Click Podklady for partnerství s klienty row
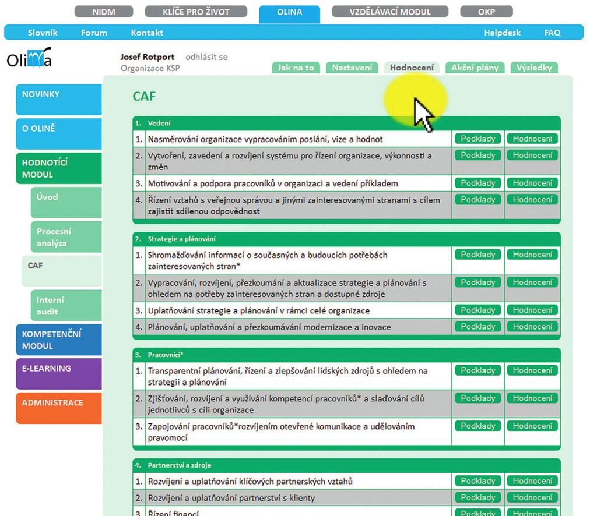Screen dimensions: 597x516 coord(478,497)
